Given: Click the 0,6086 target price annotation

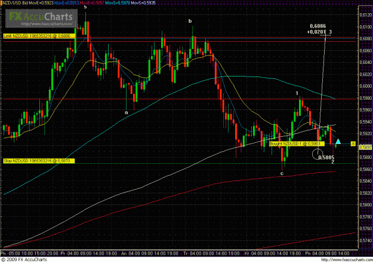Looking at the screenshot, I should 318,26.
